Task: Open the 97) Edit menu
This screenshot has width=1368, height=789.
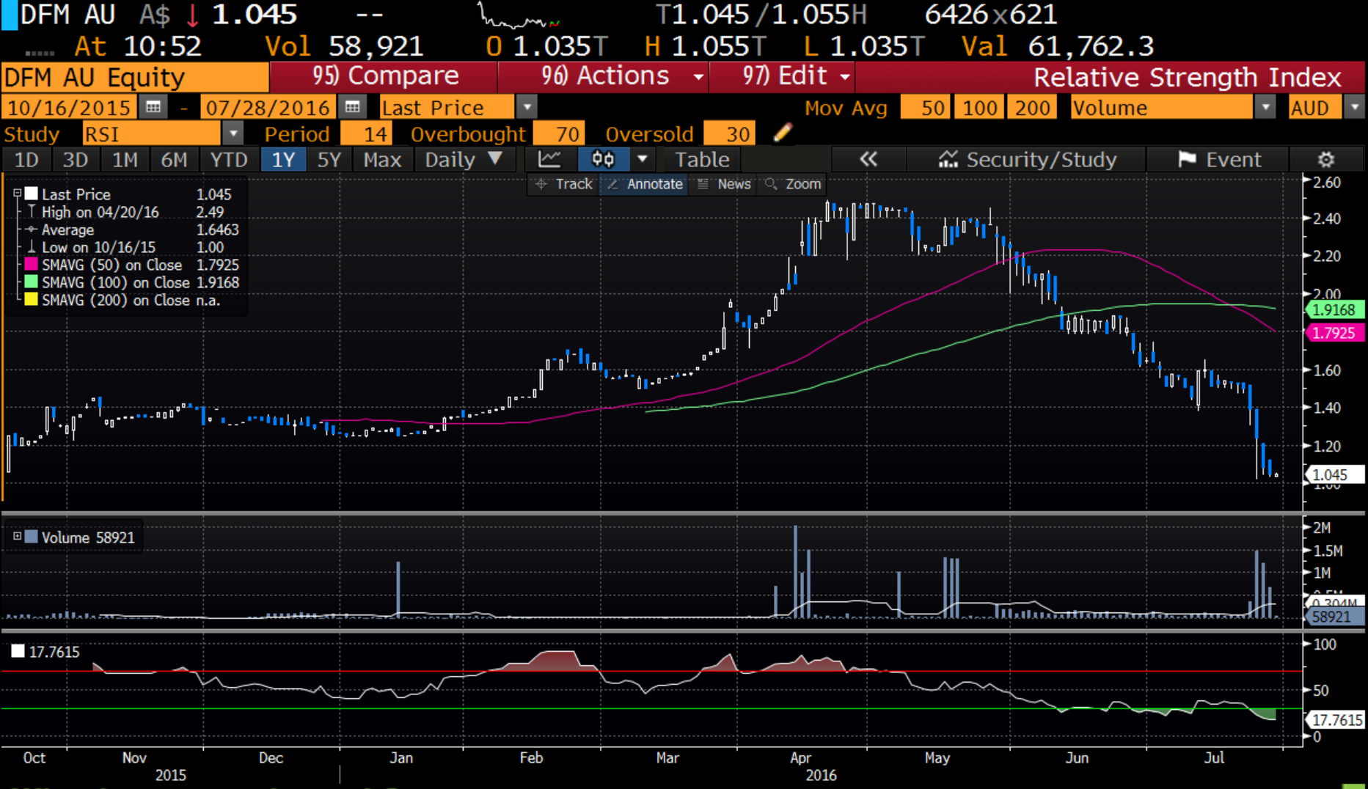Action: [782, 76]
